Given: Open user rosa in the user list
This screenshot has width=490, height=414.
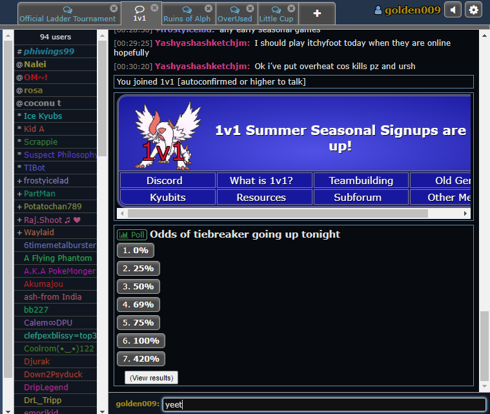Looking at the screenshot, I should point(56,90).
